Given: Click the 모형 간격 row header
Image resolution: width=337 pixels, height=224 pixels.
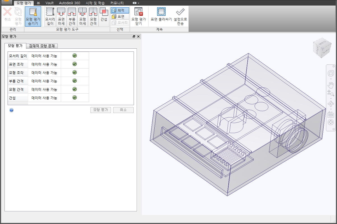Looking at the screenshot, I should [x=18, y=89].
